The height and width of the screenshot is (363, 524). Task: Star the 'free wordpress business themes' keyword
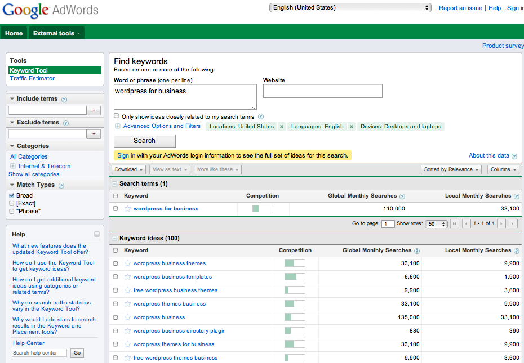tap(127, 290)
